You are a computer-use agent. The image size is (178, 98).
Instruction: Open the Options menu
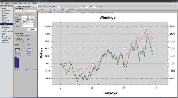point(7,4)
